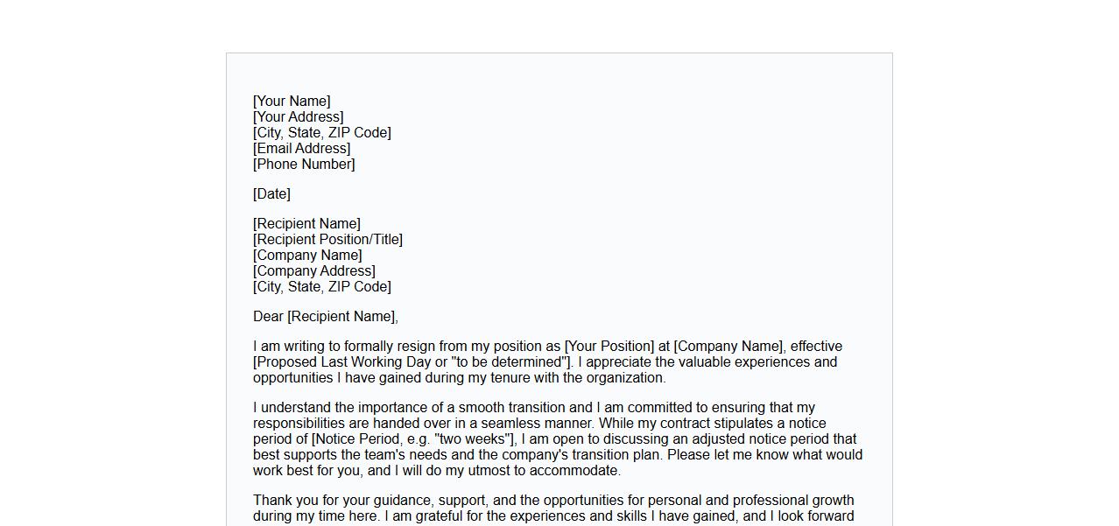
Task: Select the [Email Address] placeholder
Action: 301,149
